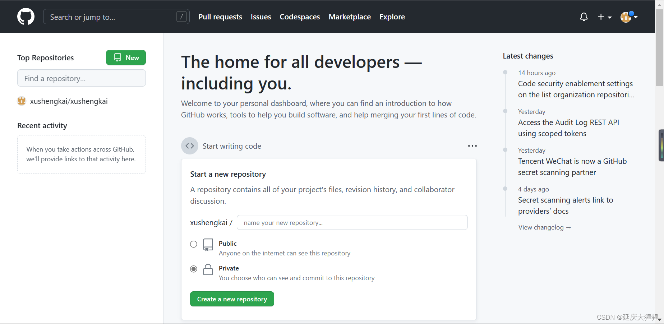Click the 14 hours ago timestamp

coord(537,73)
